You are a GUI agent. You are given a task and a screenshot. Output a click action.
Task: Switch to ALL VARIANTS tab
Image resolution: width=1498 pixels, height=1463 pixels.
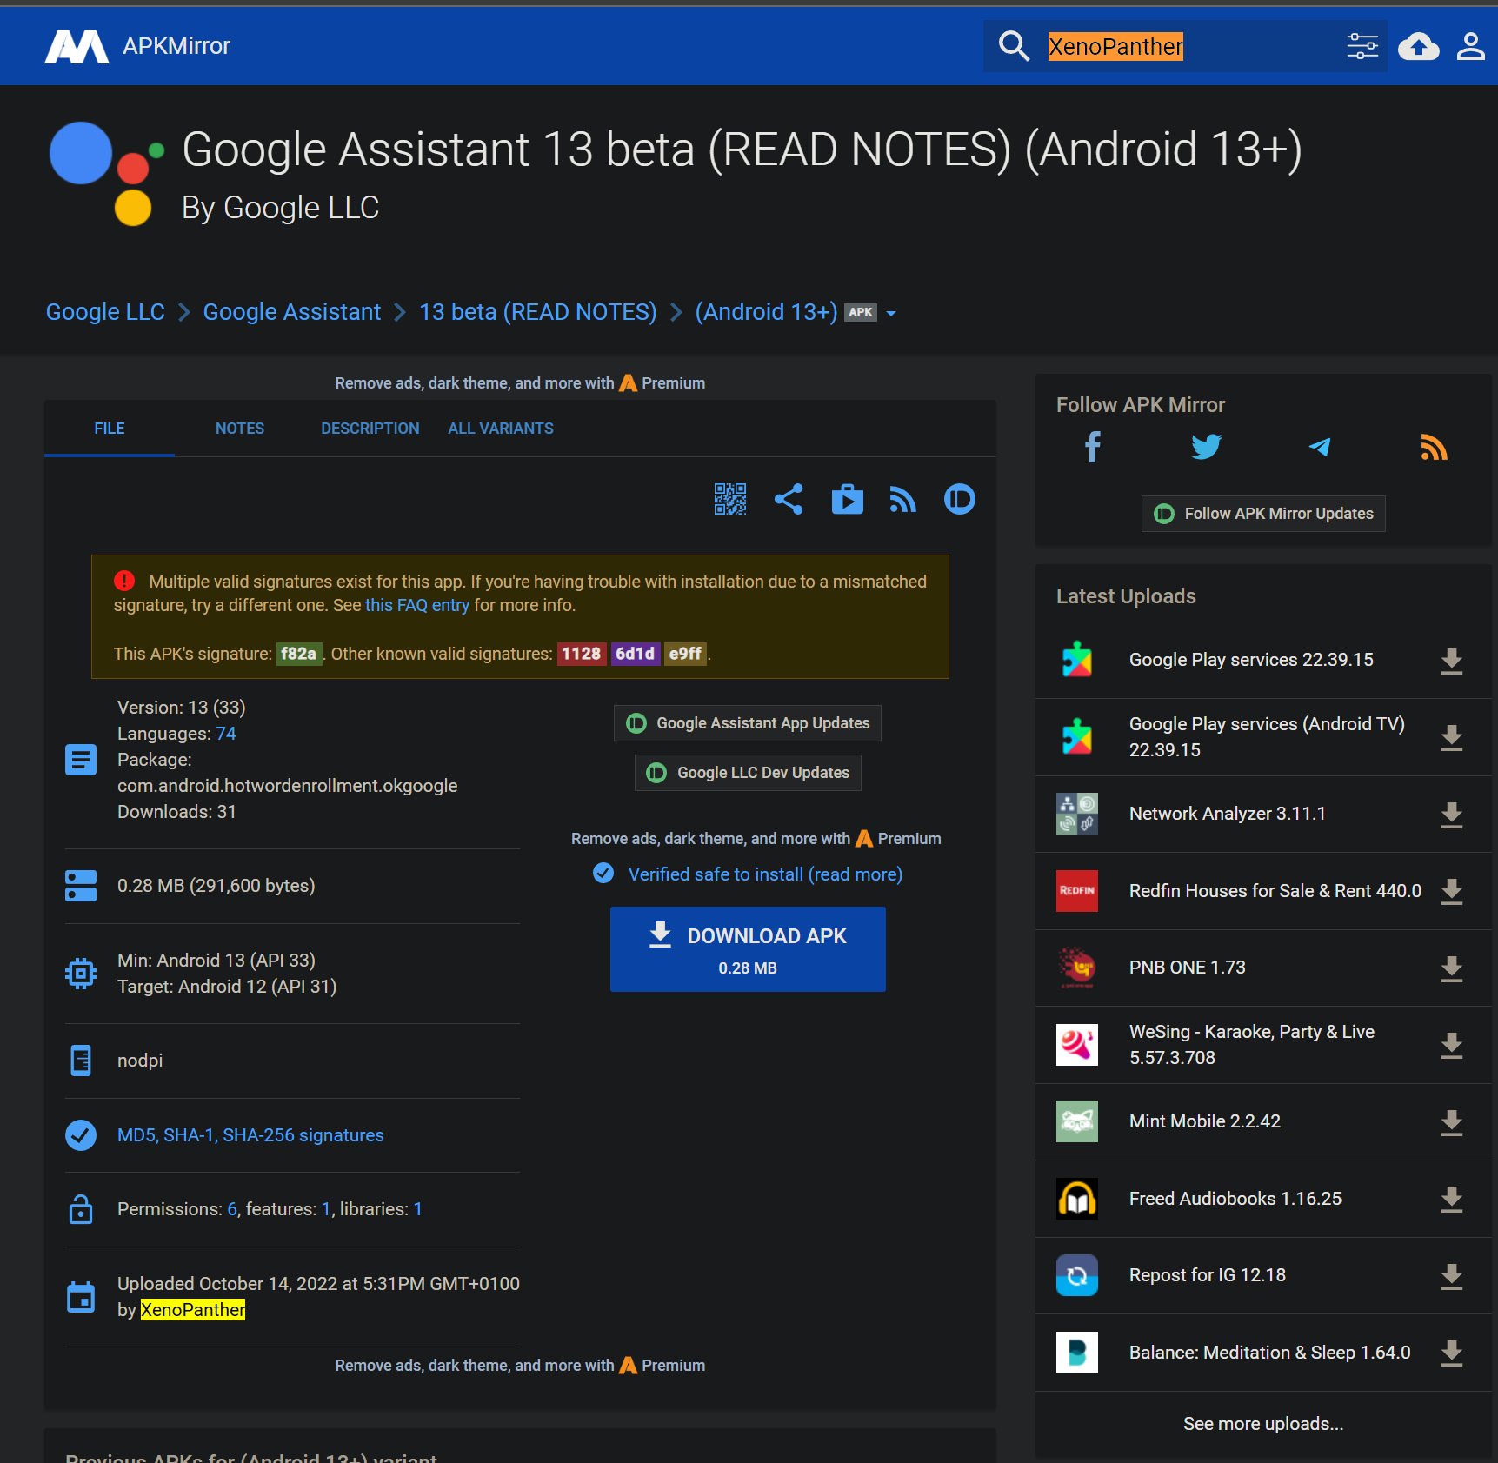coord(501,429)
